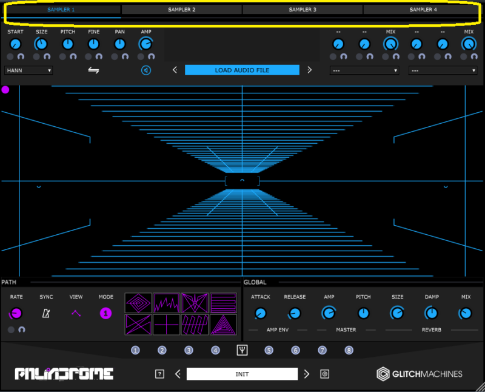Click the Global Attack knob
485x392 pixels.
(x=261, y=313)
